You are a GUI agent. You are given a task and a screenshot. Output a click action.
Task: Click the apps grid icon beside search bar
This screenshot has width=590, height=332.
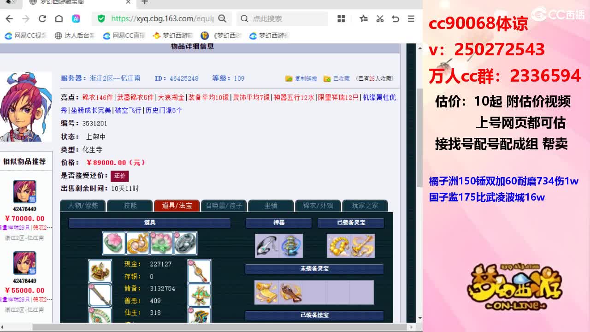pos(341,18)
